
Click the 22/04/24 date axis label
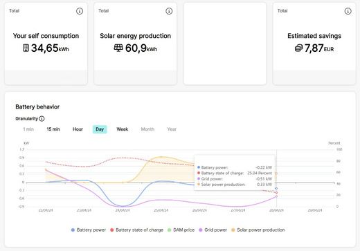[x=46, y=210]
